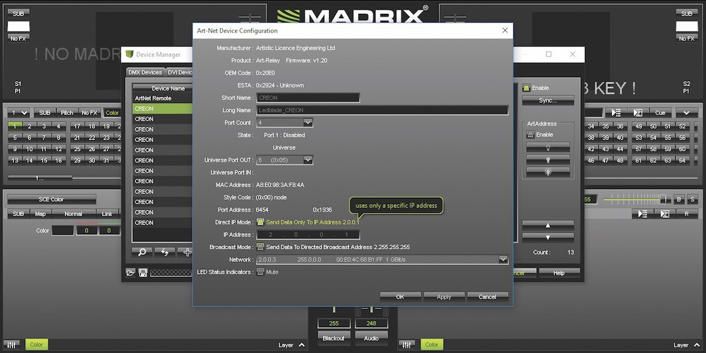
Task: Click the 255 value field above Blackout
Action: click(333, 323)
